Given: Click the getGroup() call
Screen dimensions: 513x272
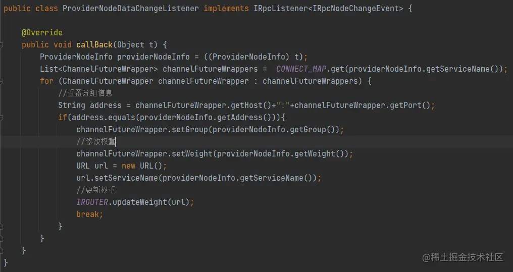Looking at the screenshot, I should 313,129.
